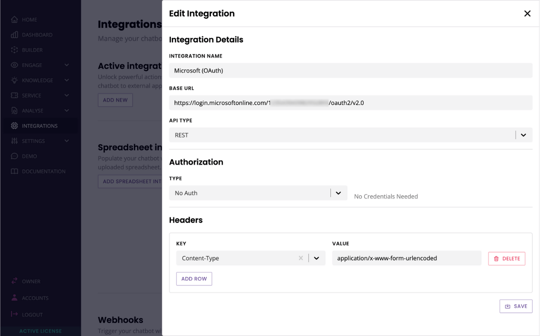Save the integration changes
540x336 pixels.
pyautogui.click(x=516, y=306)
